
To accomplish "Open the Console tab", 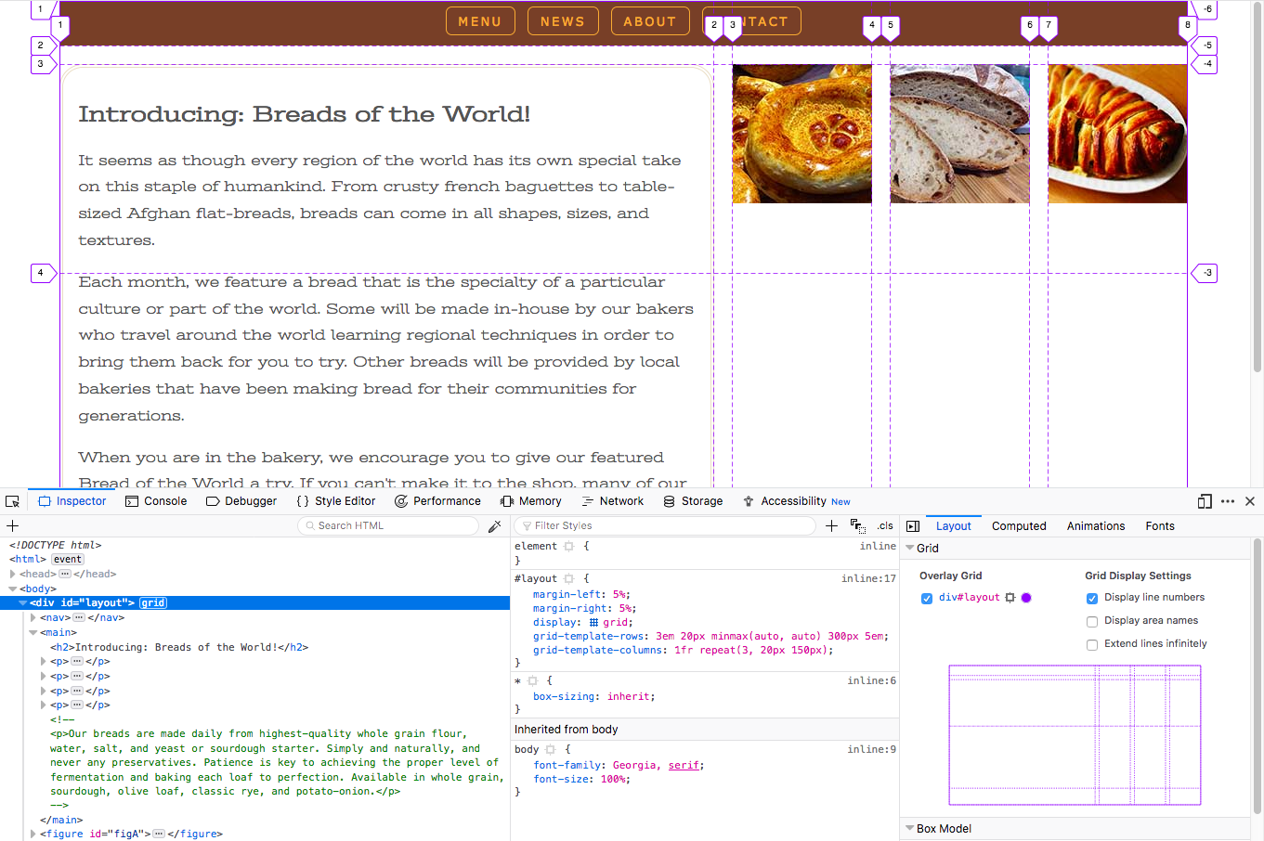I will [156, 501].
